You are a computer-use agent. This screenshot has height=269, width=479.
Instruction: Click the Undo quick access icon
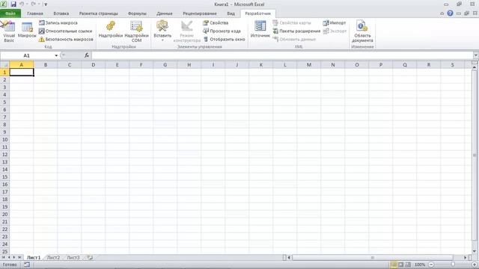tap(22, 4)
